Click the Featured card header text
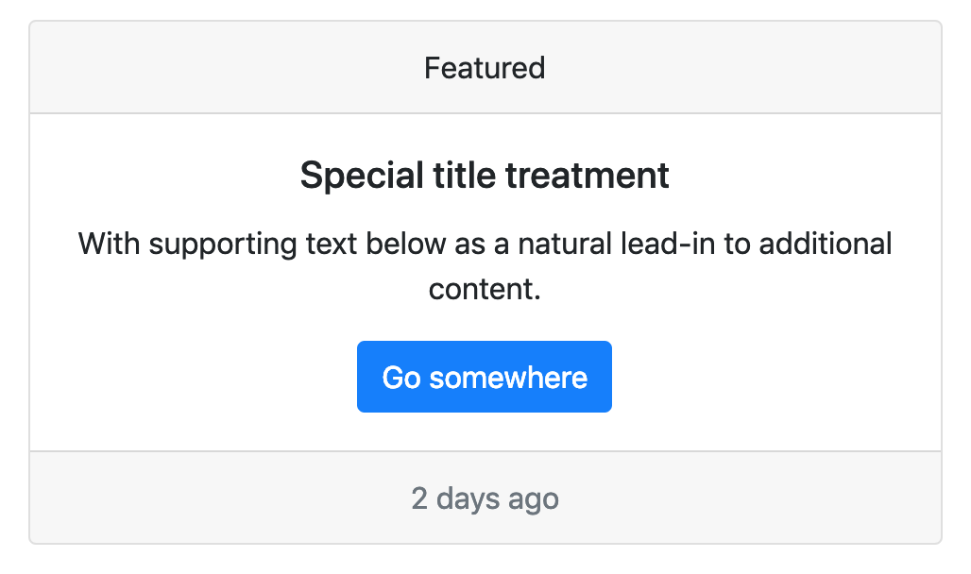The width and height of the screenshot is (971, 574). point(485,68)
